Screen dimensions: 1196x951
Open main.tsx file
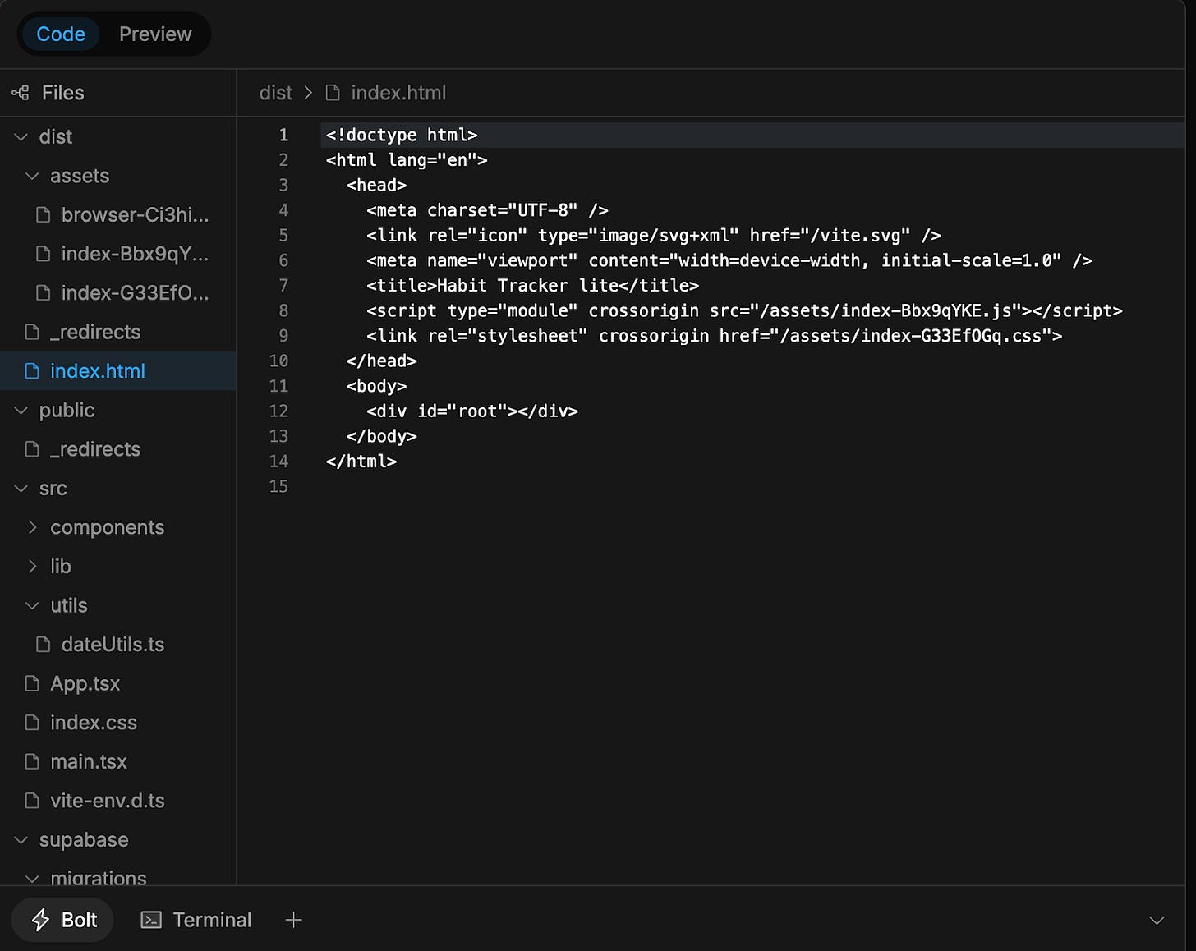(x=89, y=761)
